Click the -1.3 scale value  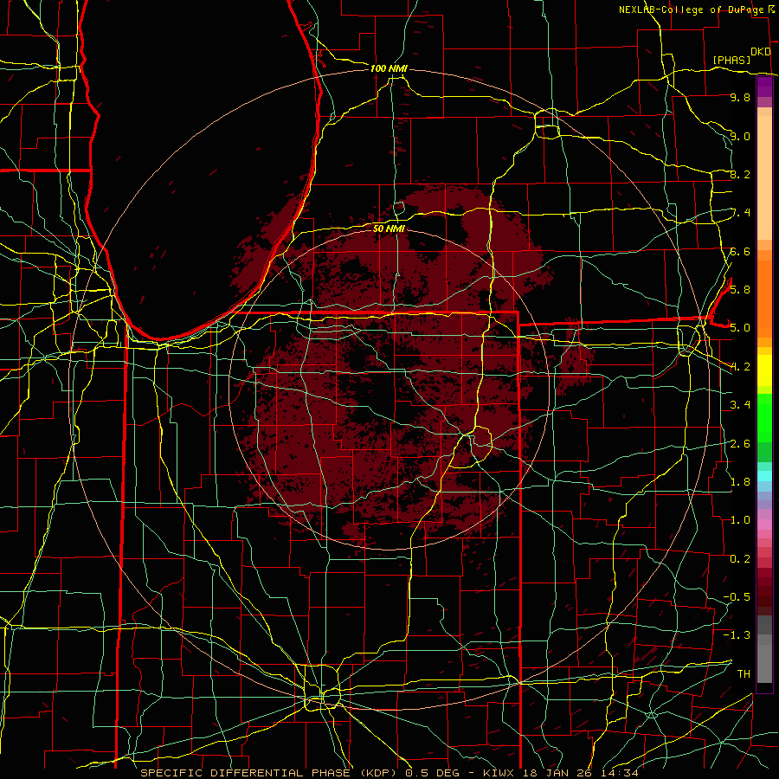[x=737, y=635]
